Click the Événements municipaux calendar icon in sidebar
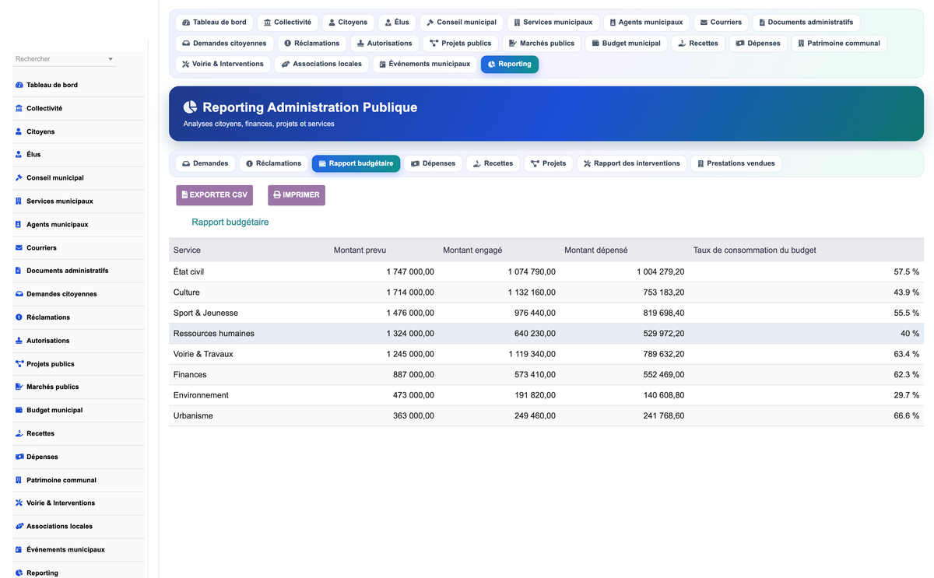Viewport: 934px width, 578px height. pyautogui.click(x=19, y=550)
